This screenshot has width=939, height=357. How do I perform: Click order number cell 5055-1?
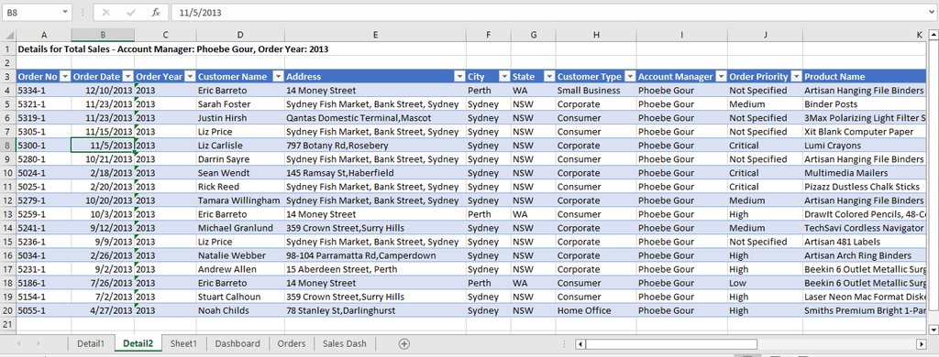[44, 310]
